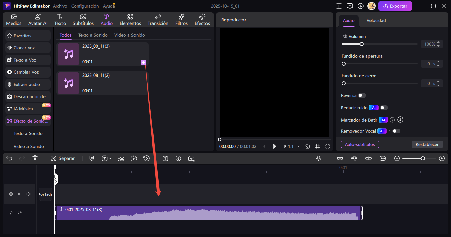Enable Removedor Vocal
The image size is (451, 237).
[396, 131]
